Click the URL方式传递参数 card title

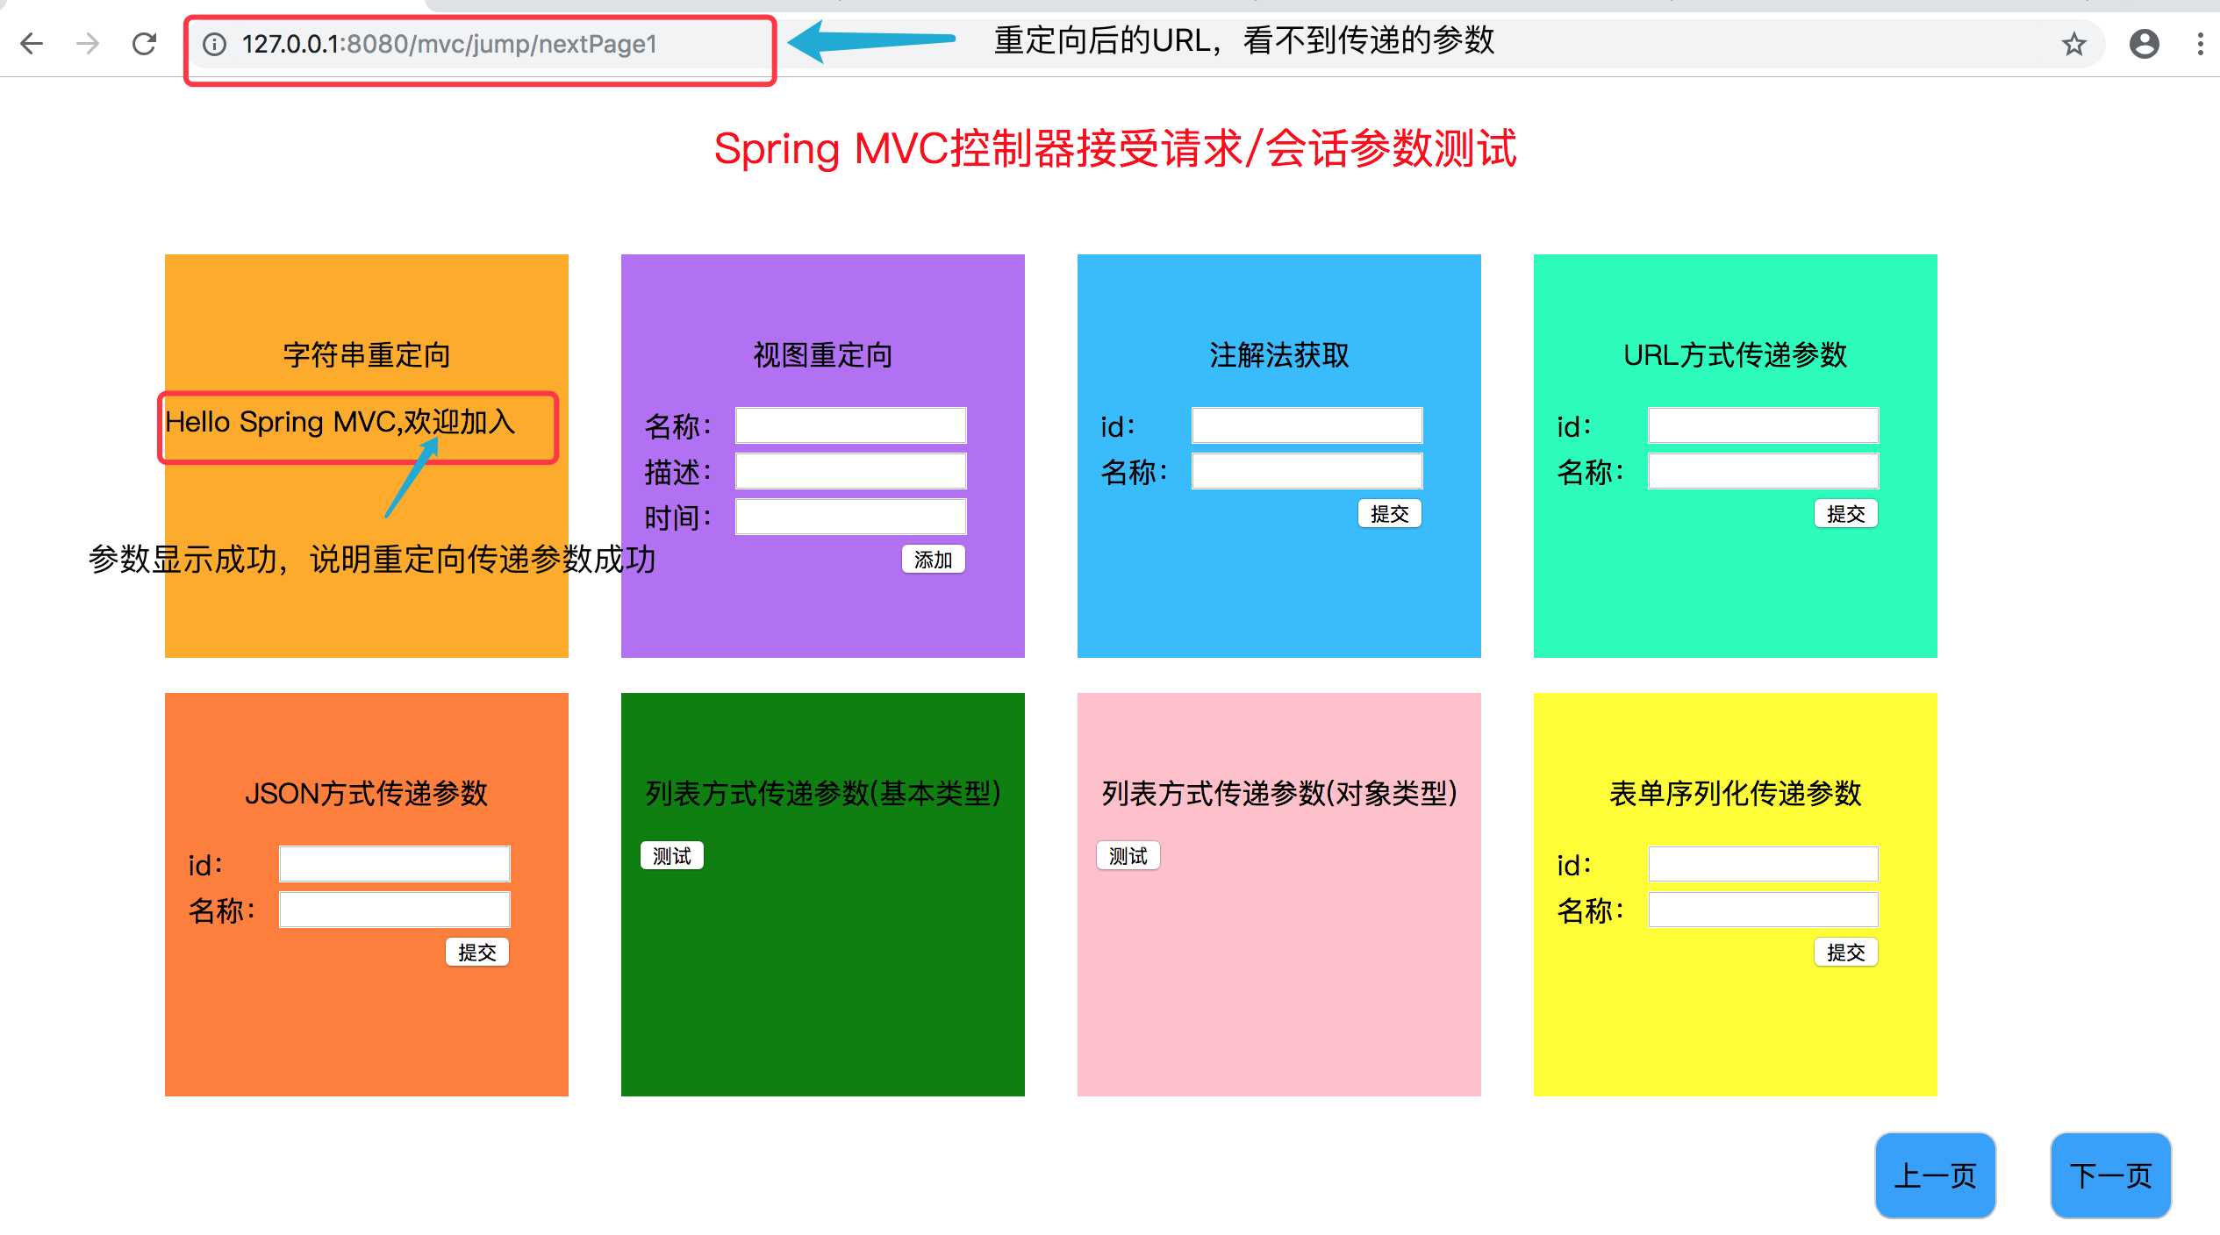coord(1736,355)
